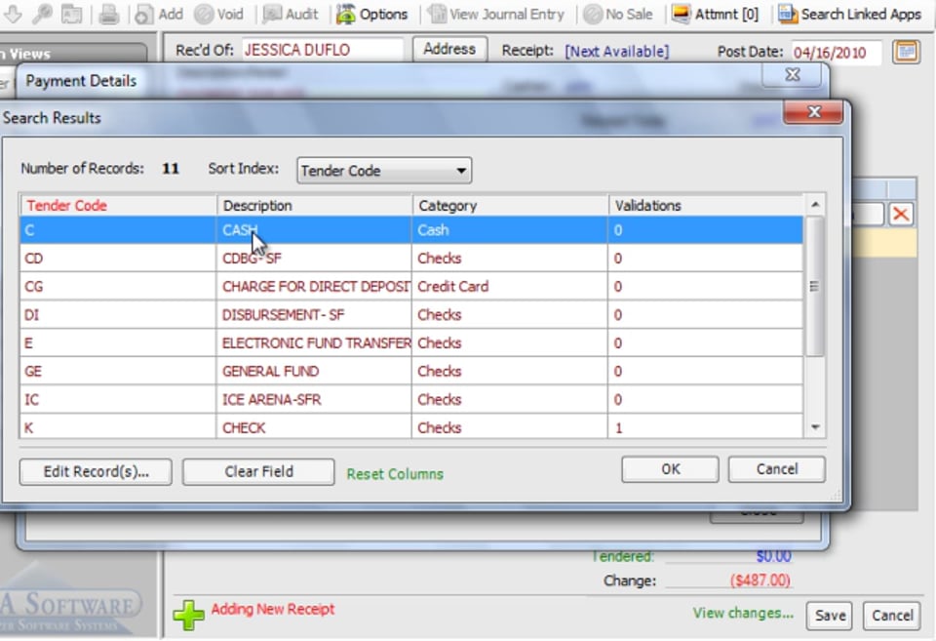Select ELECTRONIC FUND TRANSFER row
The image size is (936, 641).
[411, 342]
